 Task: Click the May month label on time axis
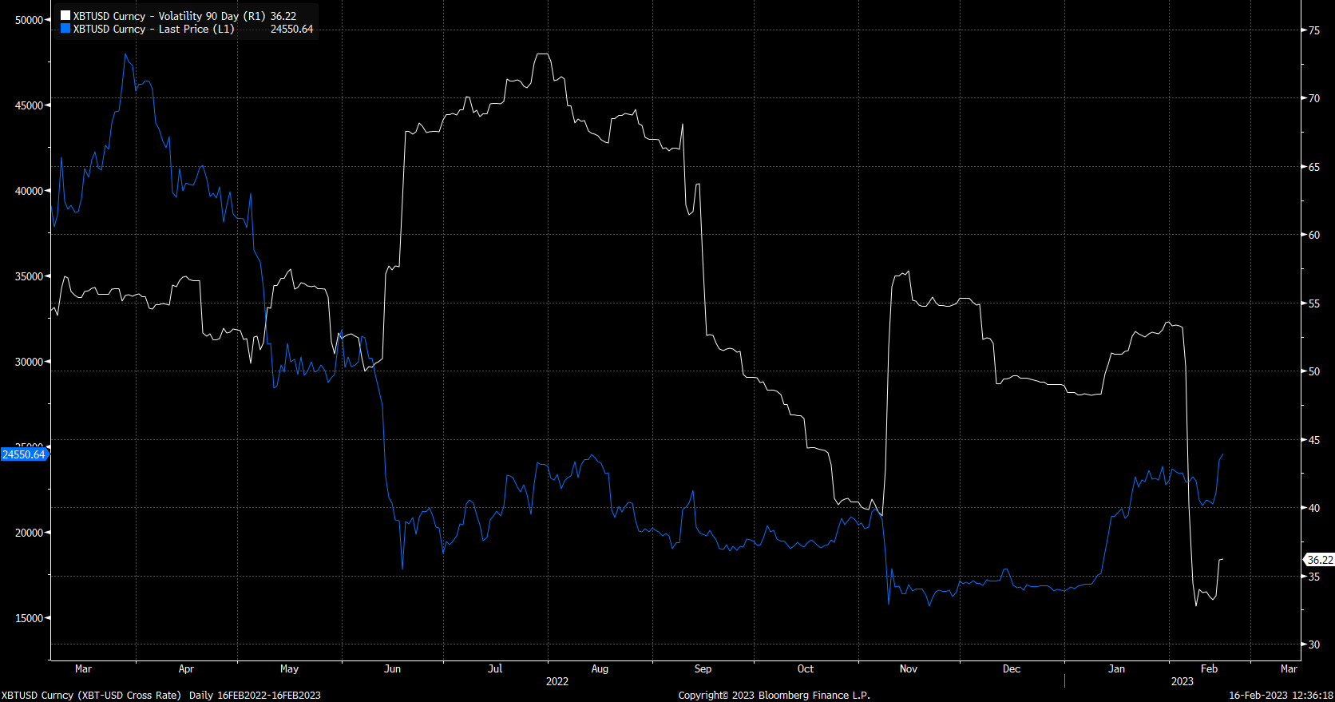pyautogui.click(x=289, y=669)
